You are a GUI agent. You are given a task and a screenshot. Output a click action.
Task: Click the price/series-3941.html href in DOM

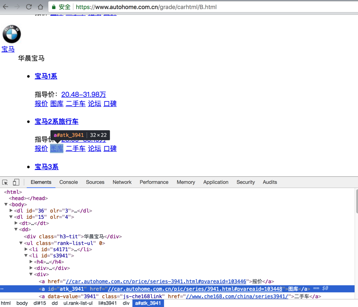coord(156,282)
